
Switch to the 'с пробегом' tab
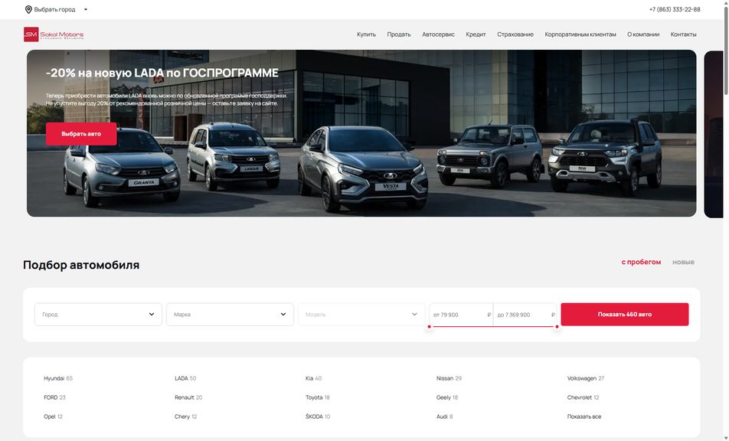point(641,262)
